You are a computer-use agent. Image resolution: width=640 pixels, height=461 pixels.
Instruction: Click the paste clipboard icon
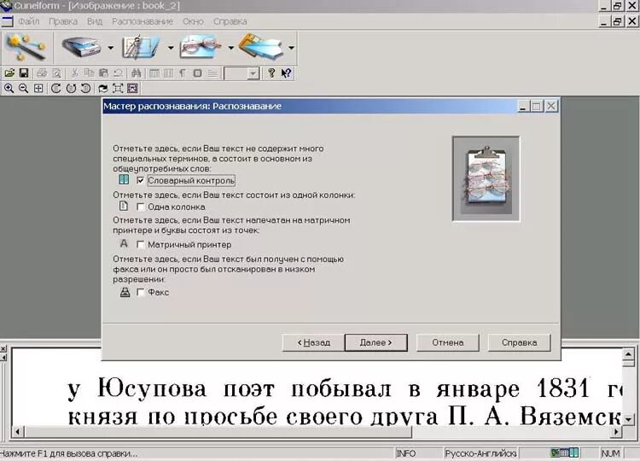click(x=103, y=73)
